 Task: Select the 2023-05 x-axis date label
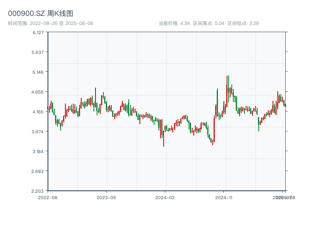[x=106, y=197]
